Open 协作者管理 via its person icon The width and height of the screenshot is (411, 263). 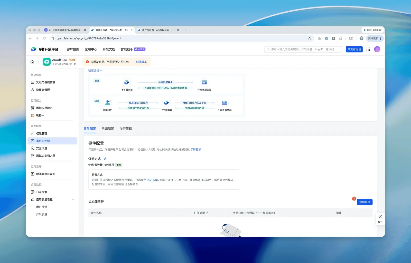point(33,90)
